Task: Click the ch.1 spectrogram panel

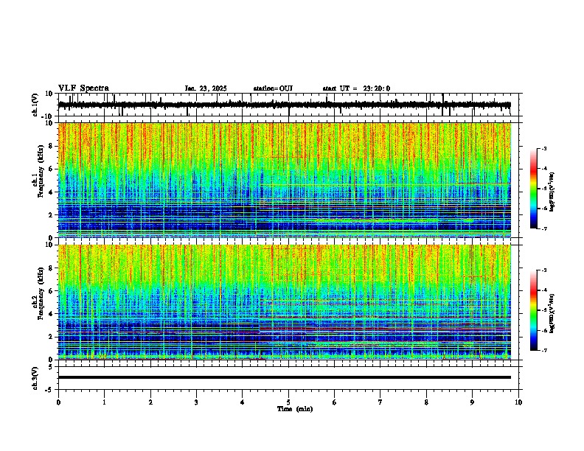Action: point(285,180)
